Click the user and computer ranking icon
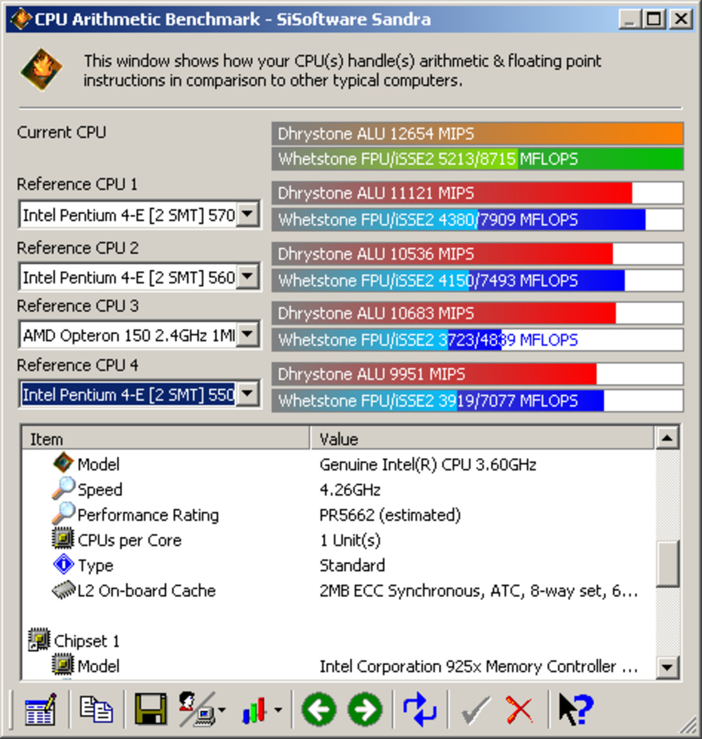The width and height of the screenshot is (702, 739). tap(197, 709)
